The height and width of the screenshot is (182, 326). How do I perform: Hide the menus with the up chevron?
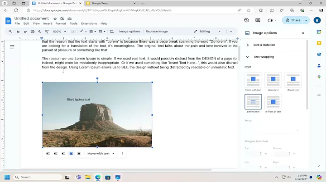tap(231, 32)
